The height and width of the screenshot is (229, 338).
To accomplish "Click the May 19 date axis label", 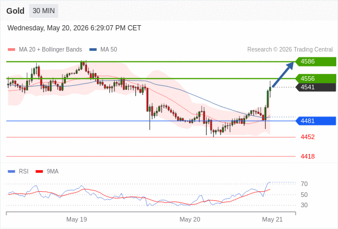I will 77,219.
